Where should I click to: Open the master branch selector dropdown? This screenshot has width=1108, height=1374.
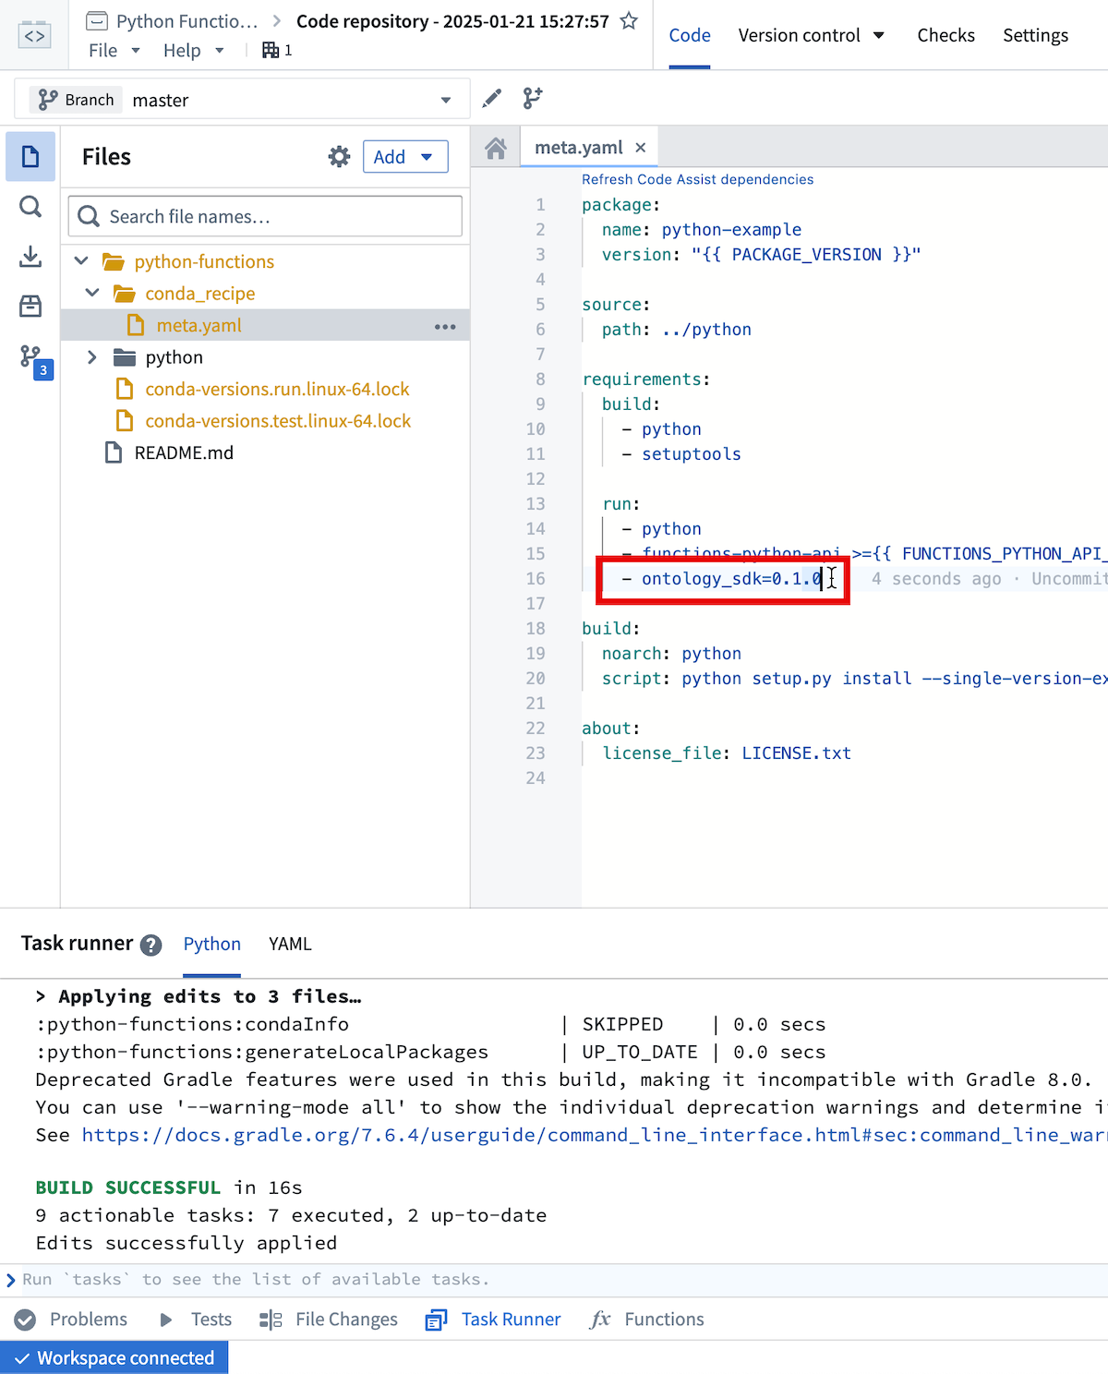[x=243, y=99]
